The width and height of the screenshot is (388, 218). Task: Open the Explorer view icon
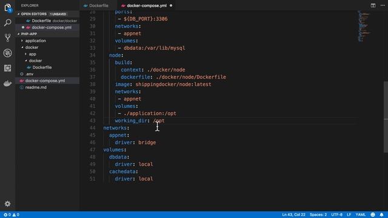(x=8, y=8)
